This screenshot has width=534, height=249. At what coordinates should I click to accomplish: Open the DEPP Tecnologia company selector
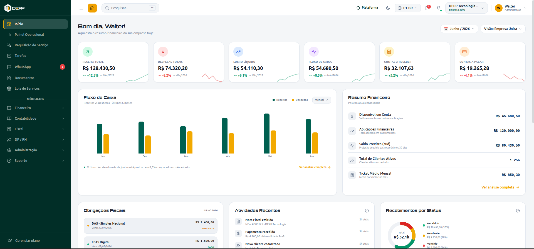pos(466,8)
